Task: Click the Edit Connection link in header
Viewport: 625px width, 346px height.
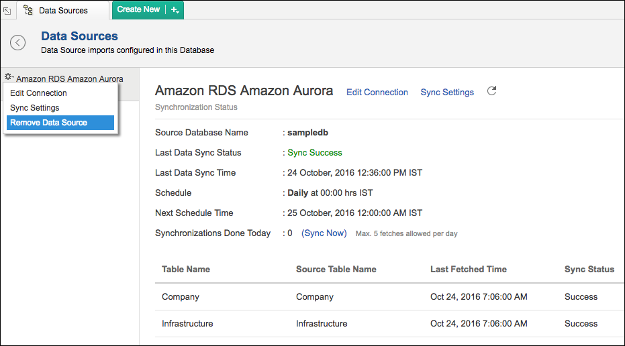Action: (x=377, y=93)
